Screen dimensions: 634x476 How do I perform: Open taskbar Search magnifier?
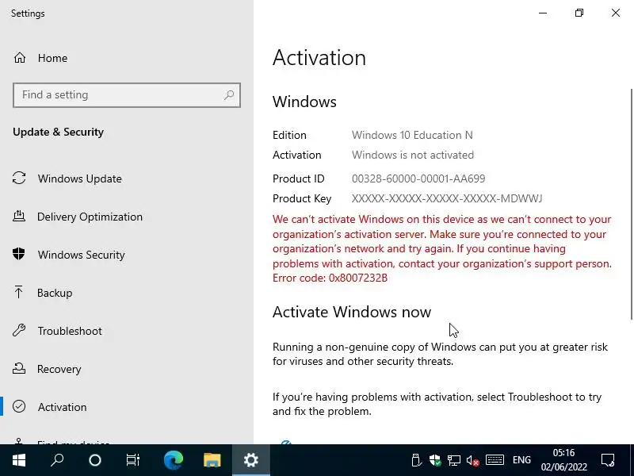pos(57,460)
